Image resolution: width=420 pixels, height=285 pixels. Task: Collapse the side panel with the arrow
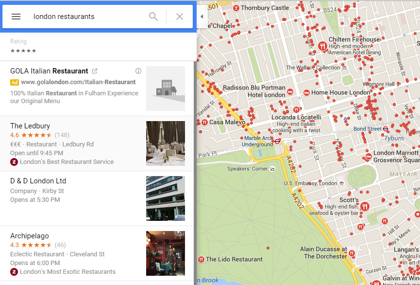[x=202, y=17]
